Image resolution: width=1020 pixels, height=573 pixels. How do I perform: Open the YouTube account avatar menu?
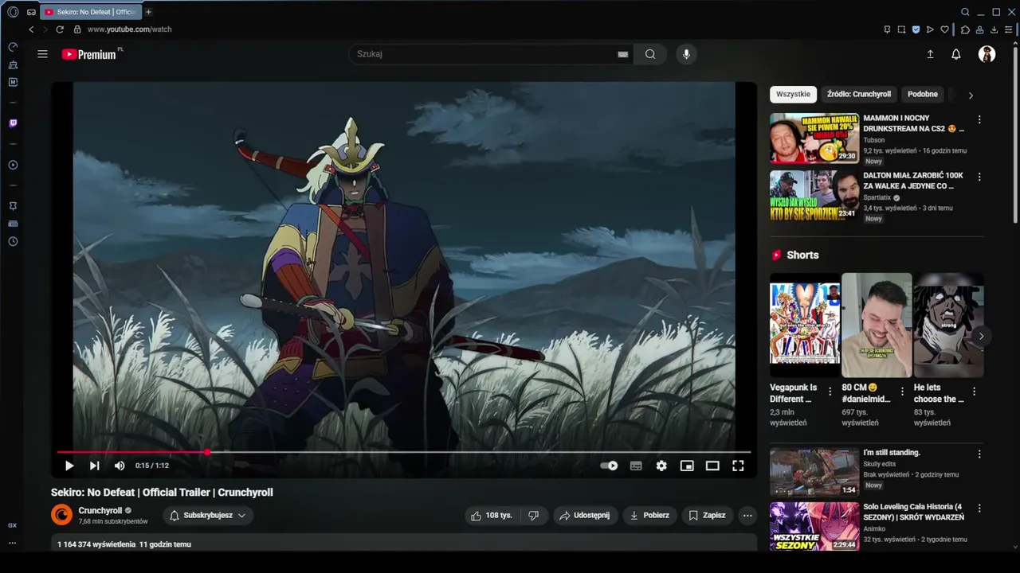[987, 54]
